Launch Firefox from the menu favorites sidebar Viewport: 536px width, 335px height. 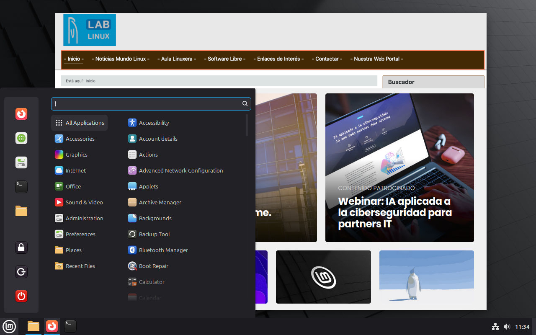pyautogui.click(x=21, y=114)
